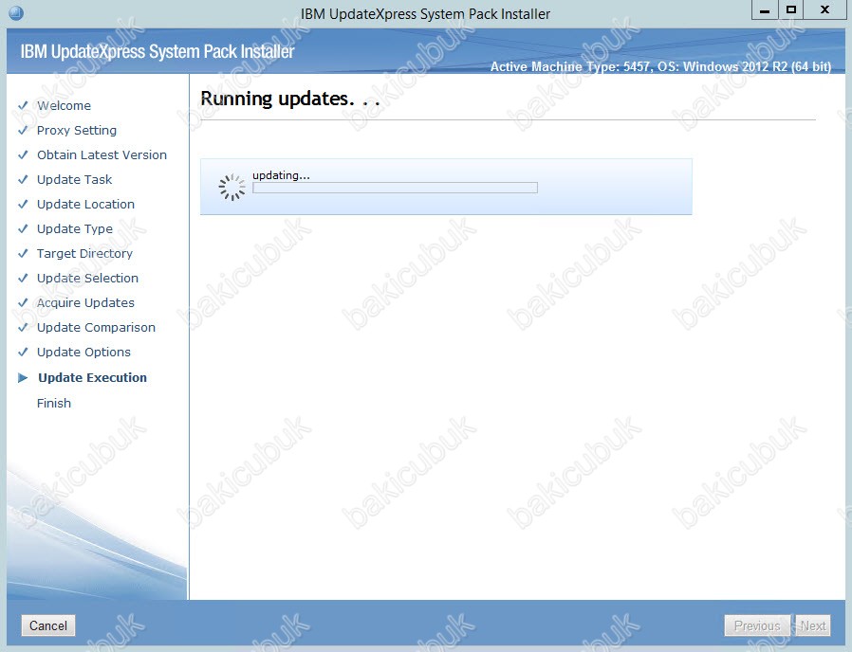Click the checkmark next to Proxy Setting
Viewport: 852px width, 652px height.
[x=23, y=130]
